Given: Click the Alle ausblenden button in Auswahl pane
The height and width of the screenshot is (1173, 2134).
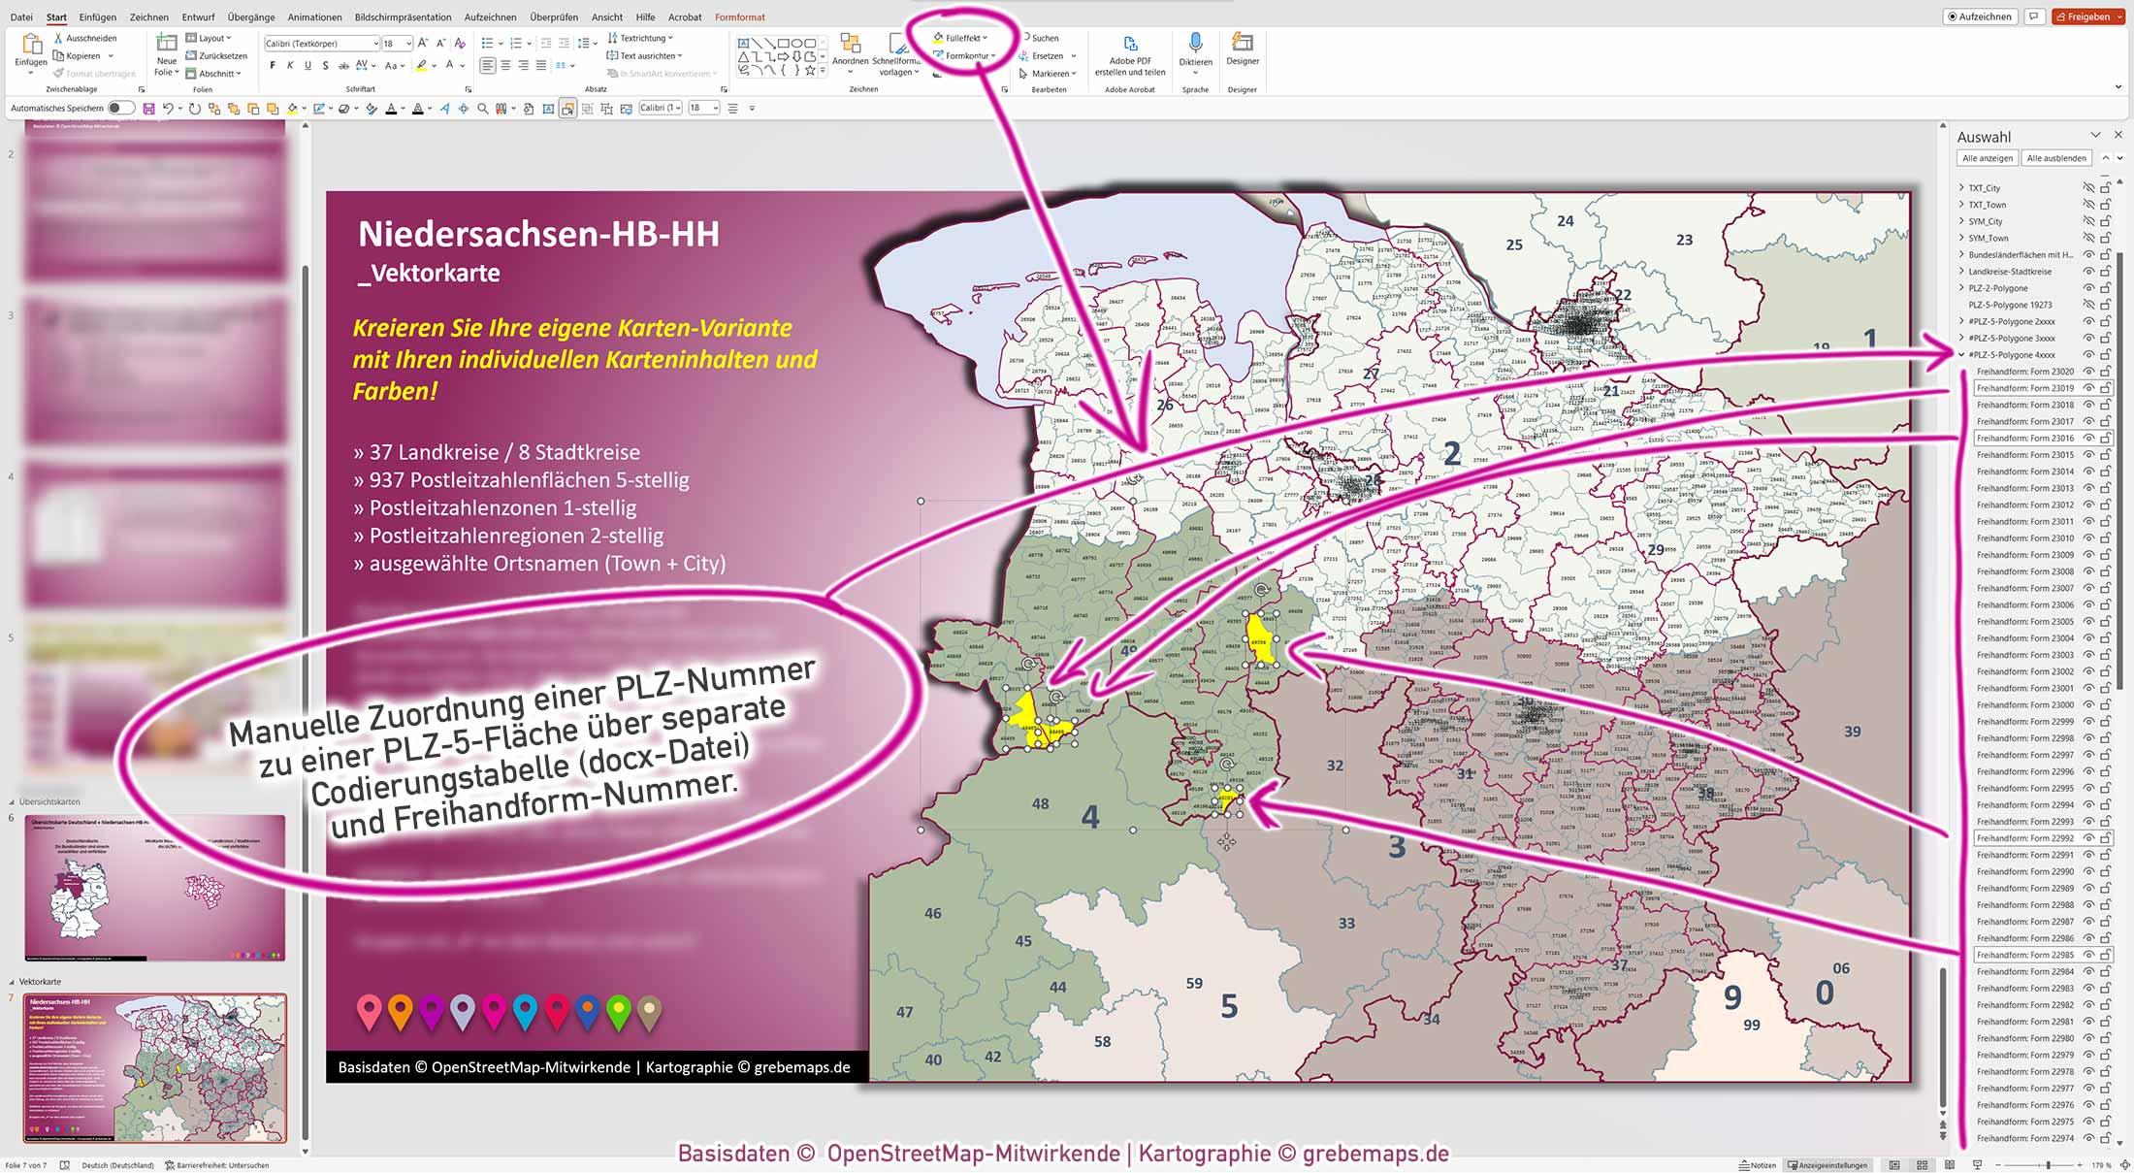Looking at the screenshot, I should [x=2056, y=158].
